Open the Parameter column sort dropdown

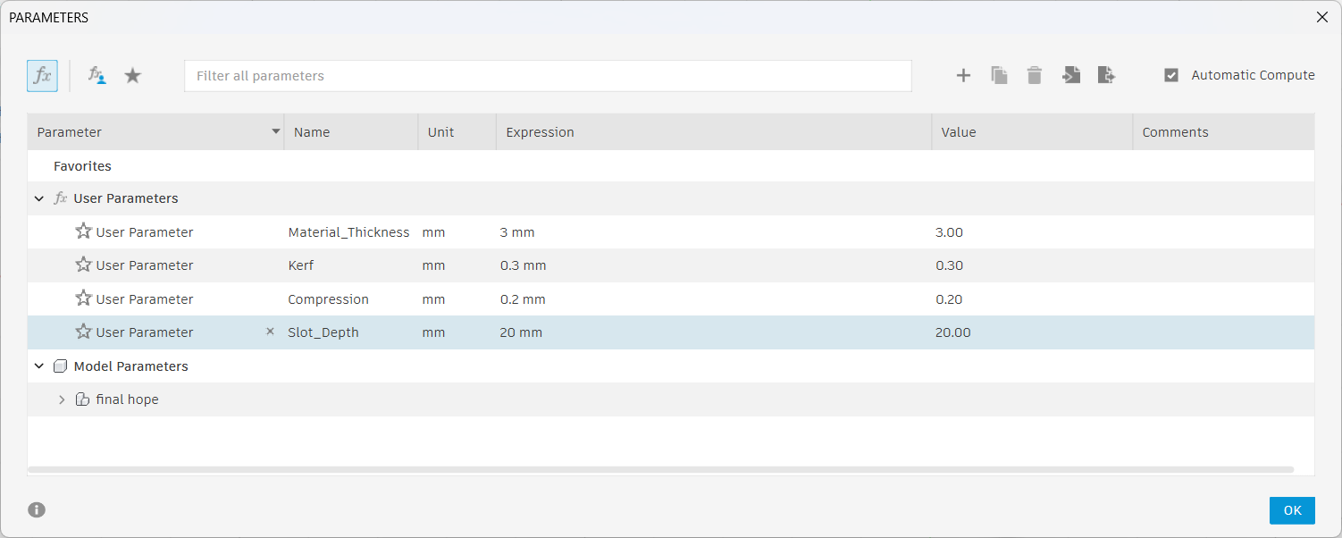[x=275, y=132]
